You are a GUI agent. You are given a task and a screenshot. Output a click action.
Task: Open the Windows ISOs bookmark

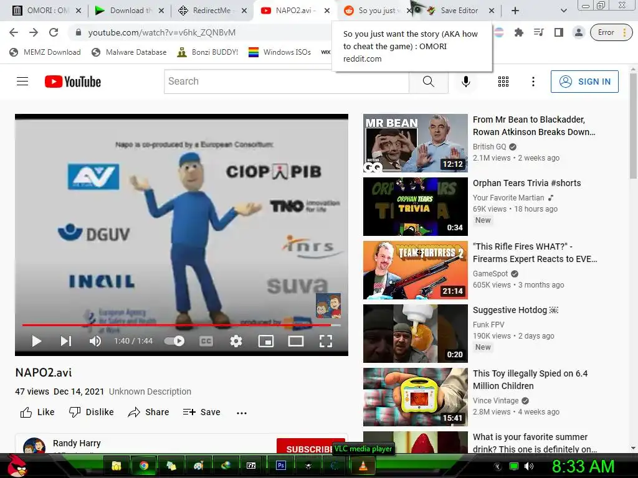[x=280, y=52]
